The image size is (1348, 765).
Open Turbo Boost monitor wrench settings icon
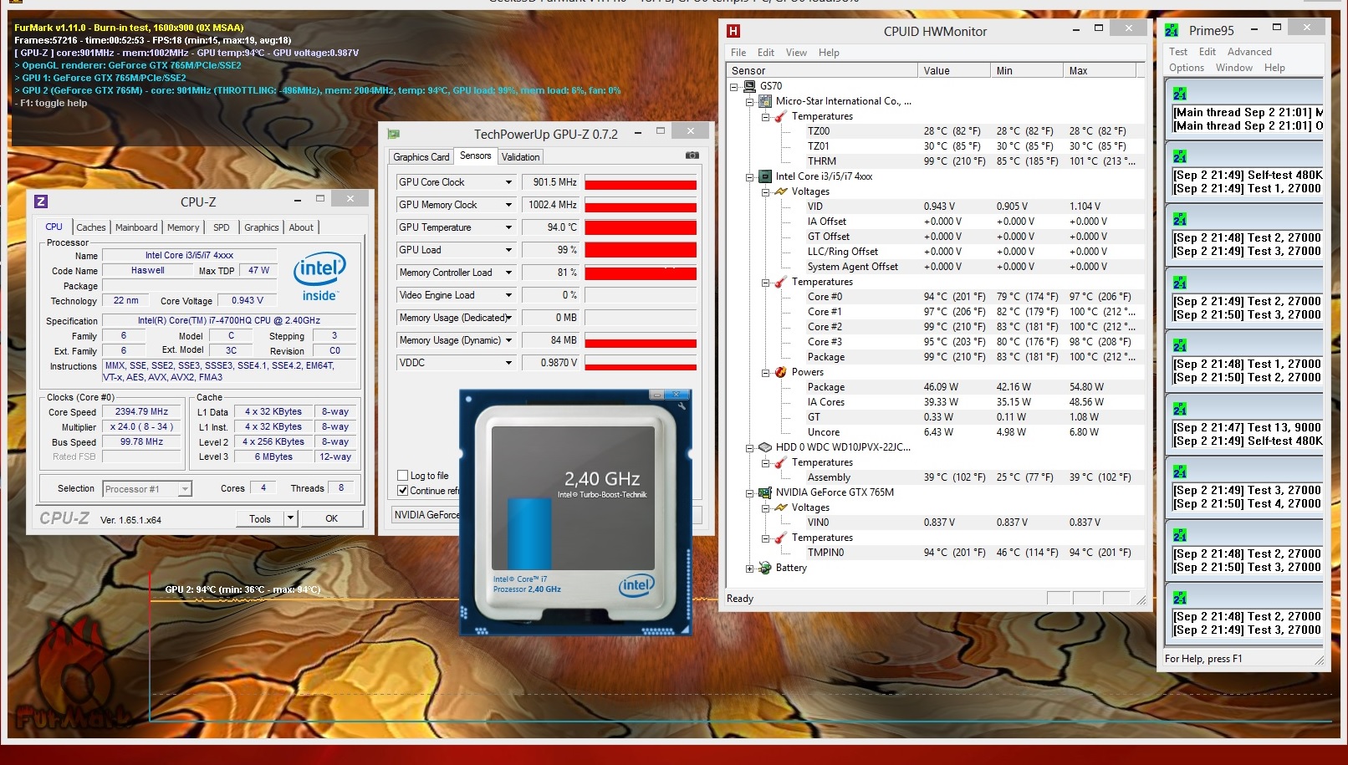(x=682, y=406)
